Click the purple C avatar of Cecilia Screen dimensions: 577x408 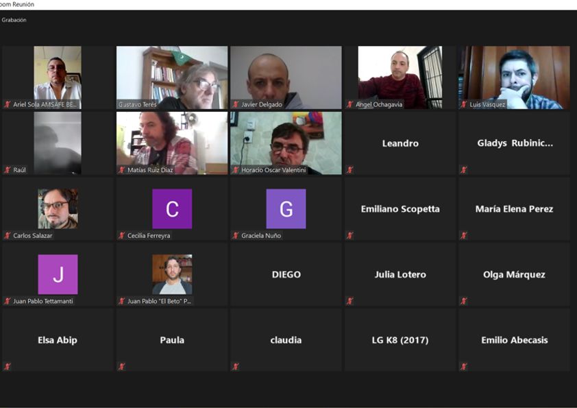tap(172, 208)
